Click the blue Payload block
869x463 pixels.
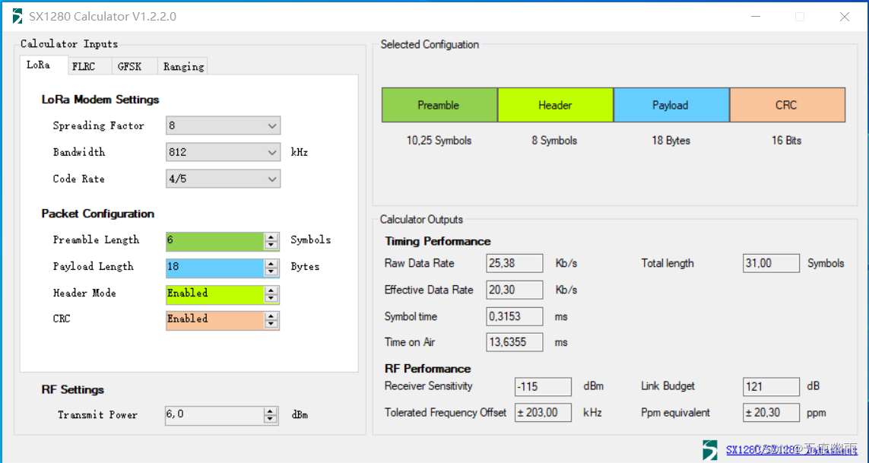671,105
